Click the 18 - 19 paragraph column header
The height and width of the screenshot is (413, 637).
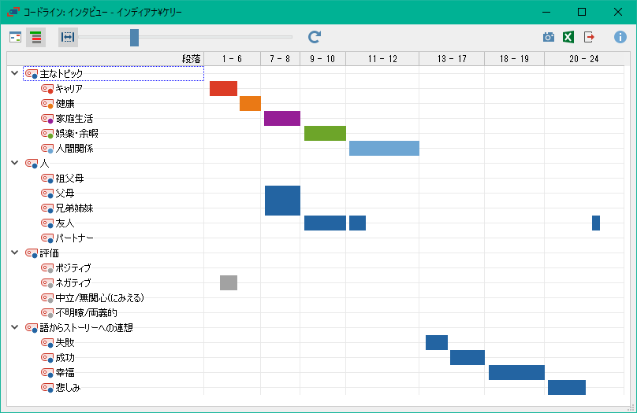(x=514, y=59)
